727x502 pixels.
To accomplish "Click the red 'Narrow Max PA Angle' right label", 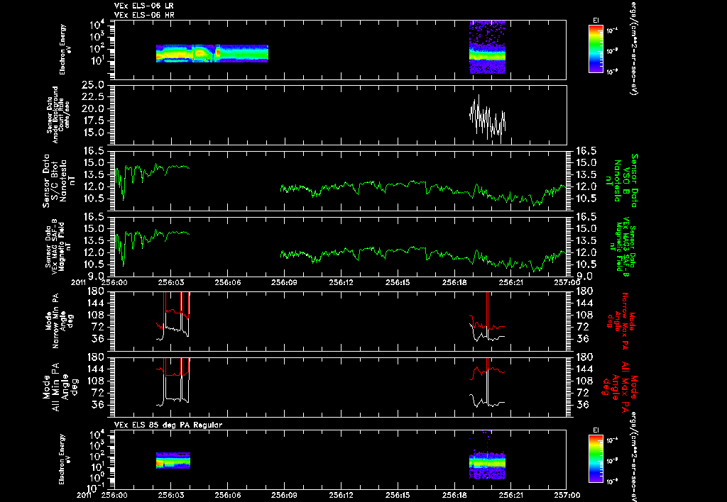I will (621, 321).
